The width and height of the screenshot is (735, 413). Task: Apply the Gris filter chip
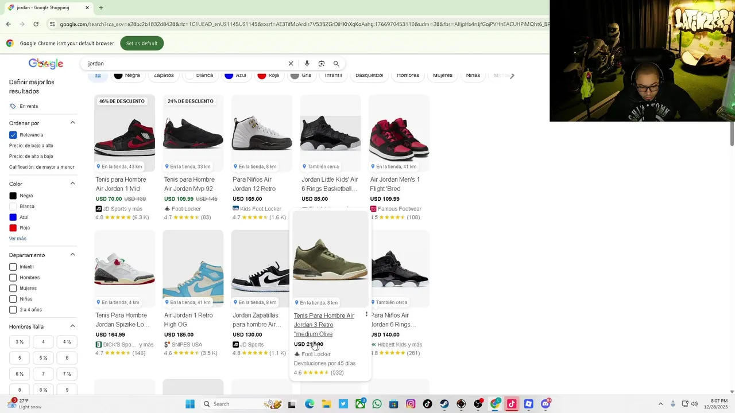point(301,75)
